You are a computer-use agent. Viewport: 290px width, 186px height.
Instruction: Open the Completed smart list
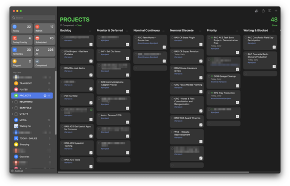coord(45,63)
